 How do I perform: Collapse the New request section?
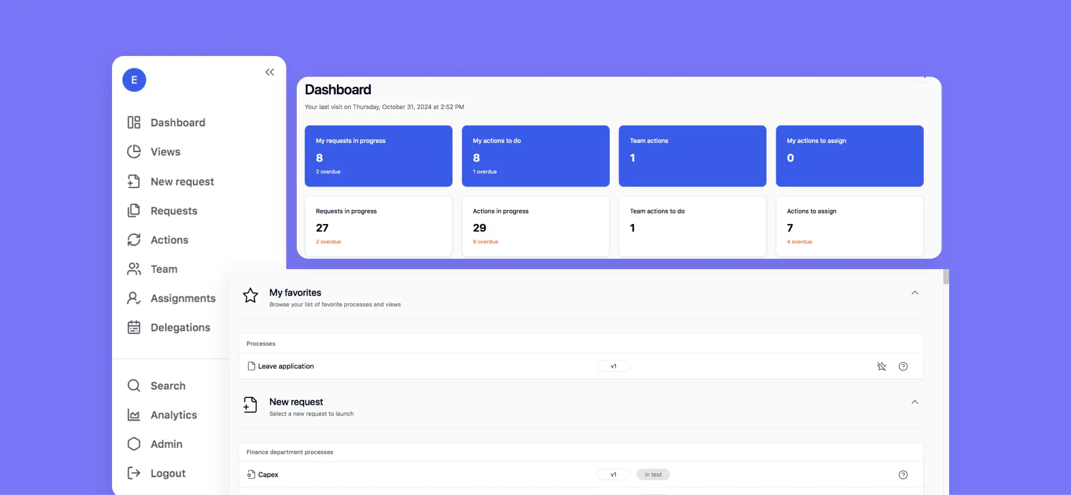point(914,402)
